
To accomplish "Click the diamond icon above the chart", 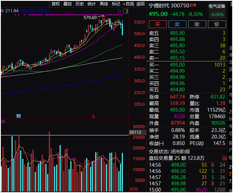I will click(x=119, y=11).
